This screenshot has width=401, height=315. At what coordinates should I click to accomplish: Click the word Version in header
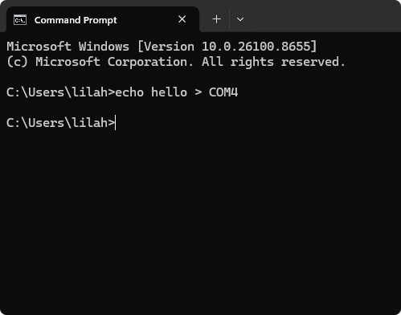pos(169,47)
